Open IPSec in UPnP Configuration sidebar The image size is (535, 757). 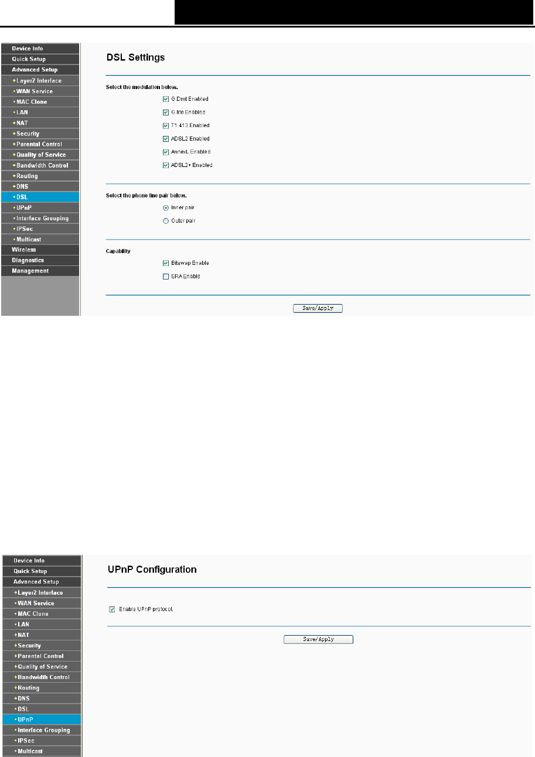point(42,741)
